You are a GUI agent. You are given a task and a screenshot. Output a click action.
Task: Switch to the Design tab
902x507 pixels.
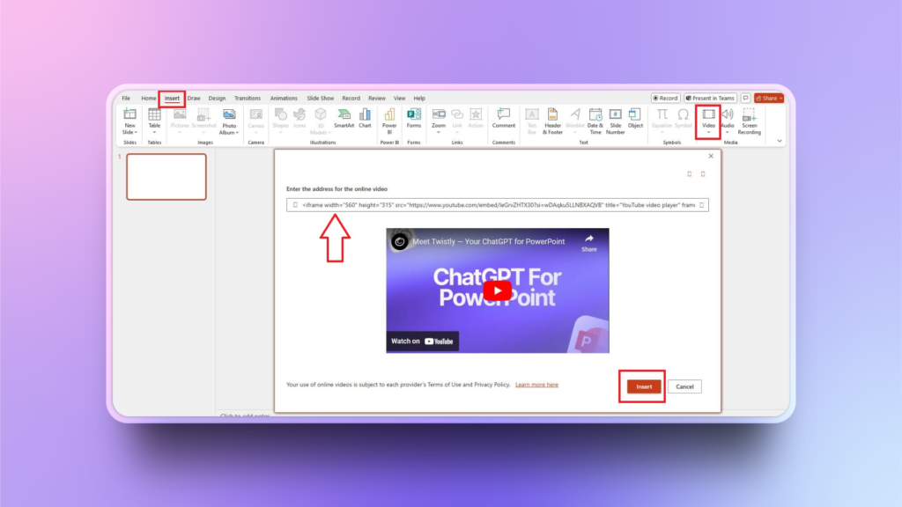pyautogui.click(x=217, y=99)
